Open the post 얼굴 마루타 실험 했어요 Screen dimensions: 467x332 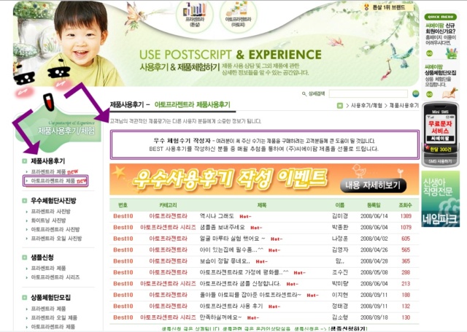pos(232,239)
